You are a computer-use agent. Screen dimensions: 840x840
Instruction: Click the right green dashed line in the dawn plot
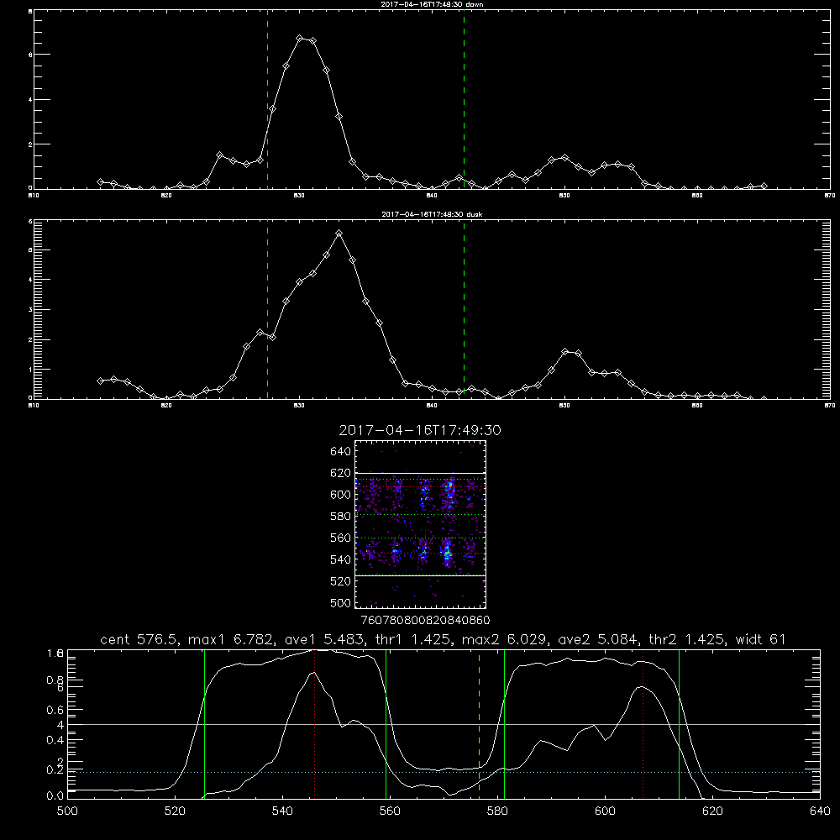pos(464,99)
